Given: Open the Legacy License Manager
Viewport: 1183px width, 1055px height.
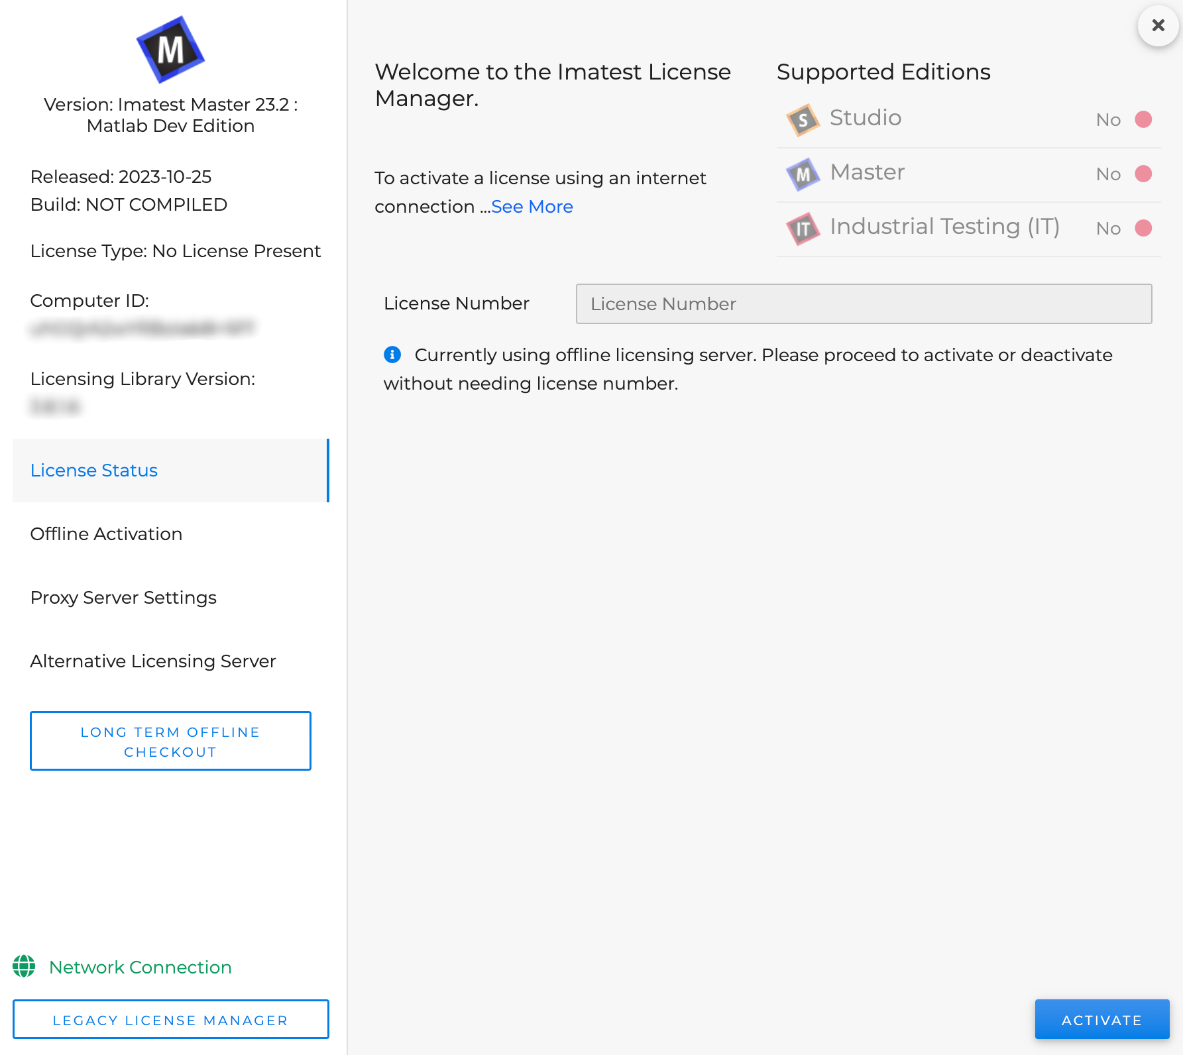Looking at the screenshot, I should (170, 1019).
